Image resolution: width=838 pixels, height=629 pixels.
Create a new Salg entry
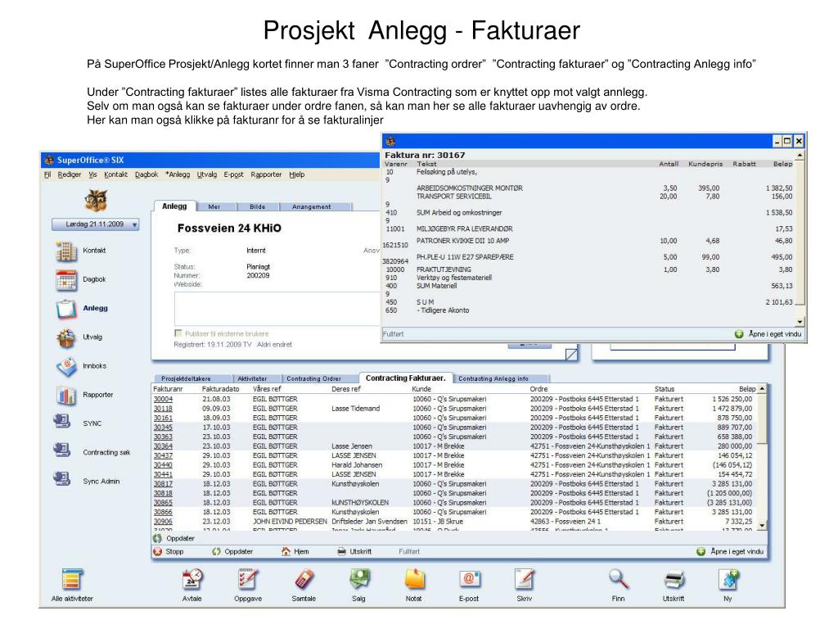[359, 580]
